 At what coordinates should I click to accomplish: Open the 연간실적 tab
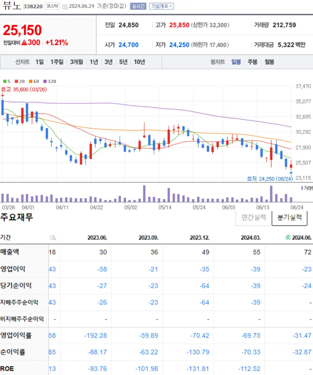(x=254, y=217)
